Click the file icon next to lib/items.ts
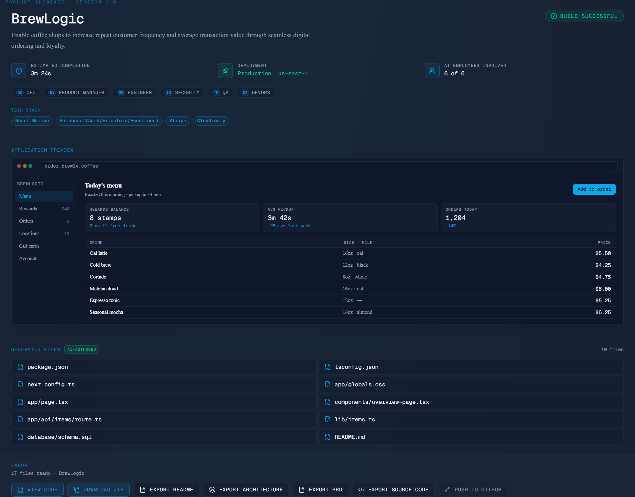Screen dimensions: 635x497 coord(327,419)
